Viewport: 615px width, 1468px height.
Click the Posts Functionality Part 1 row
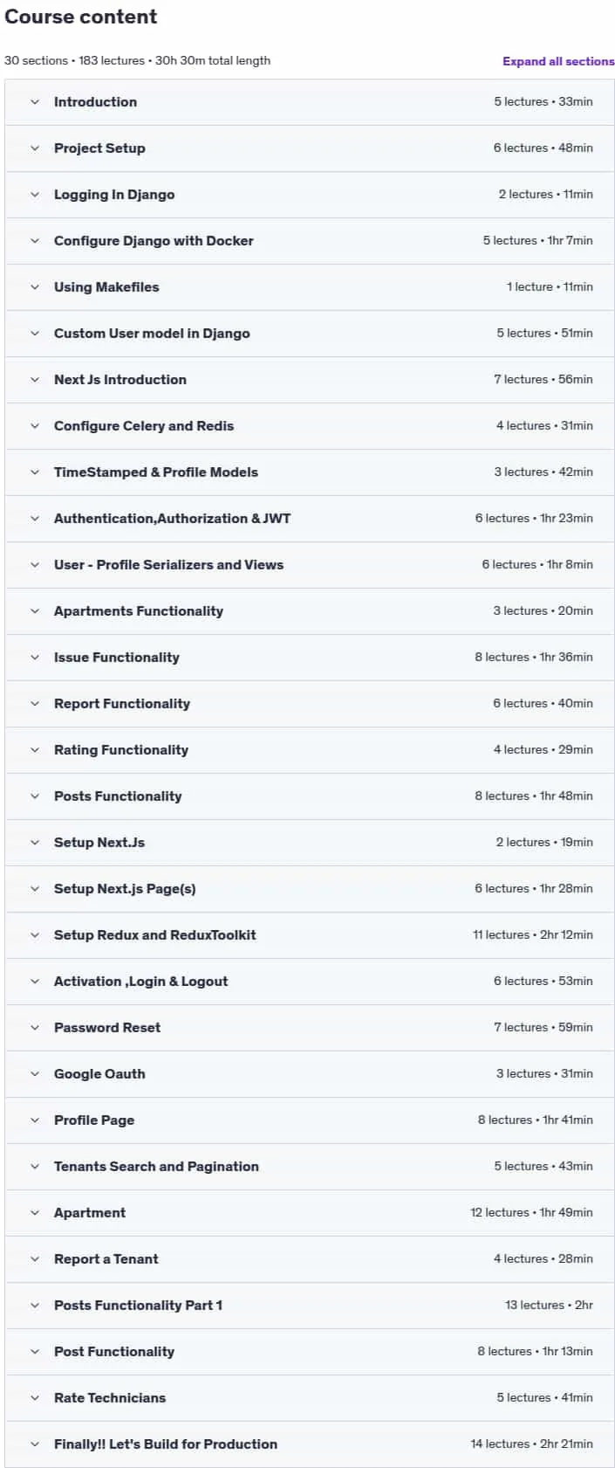point(310,1306)
